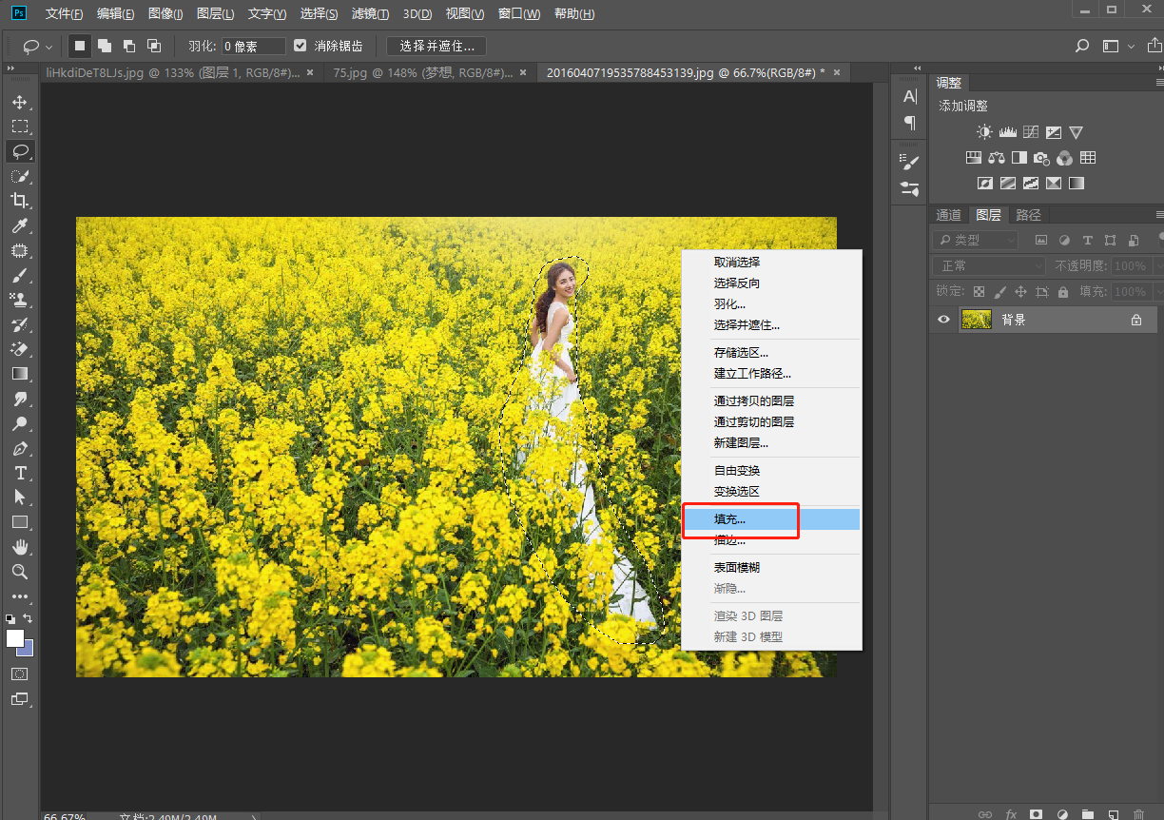The height and width of the screenshot is (820, 1164).
Task: Click the foreground color swatch
Action: pos(14,638)
